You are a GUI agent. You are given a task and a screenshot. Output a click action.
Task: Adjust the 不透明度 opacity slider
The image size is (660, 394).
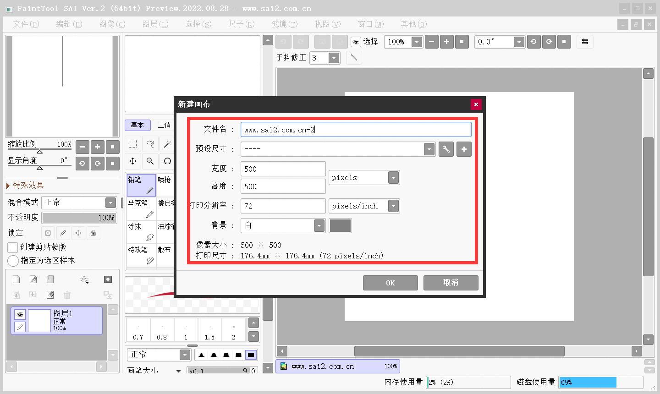click(79, 218)
